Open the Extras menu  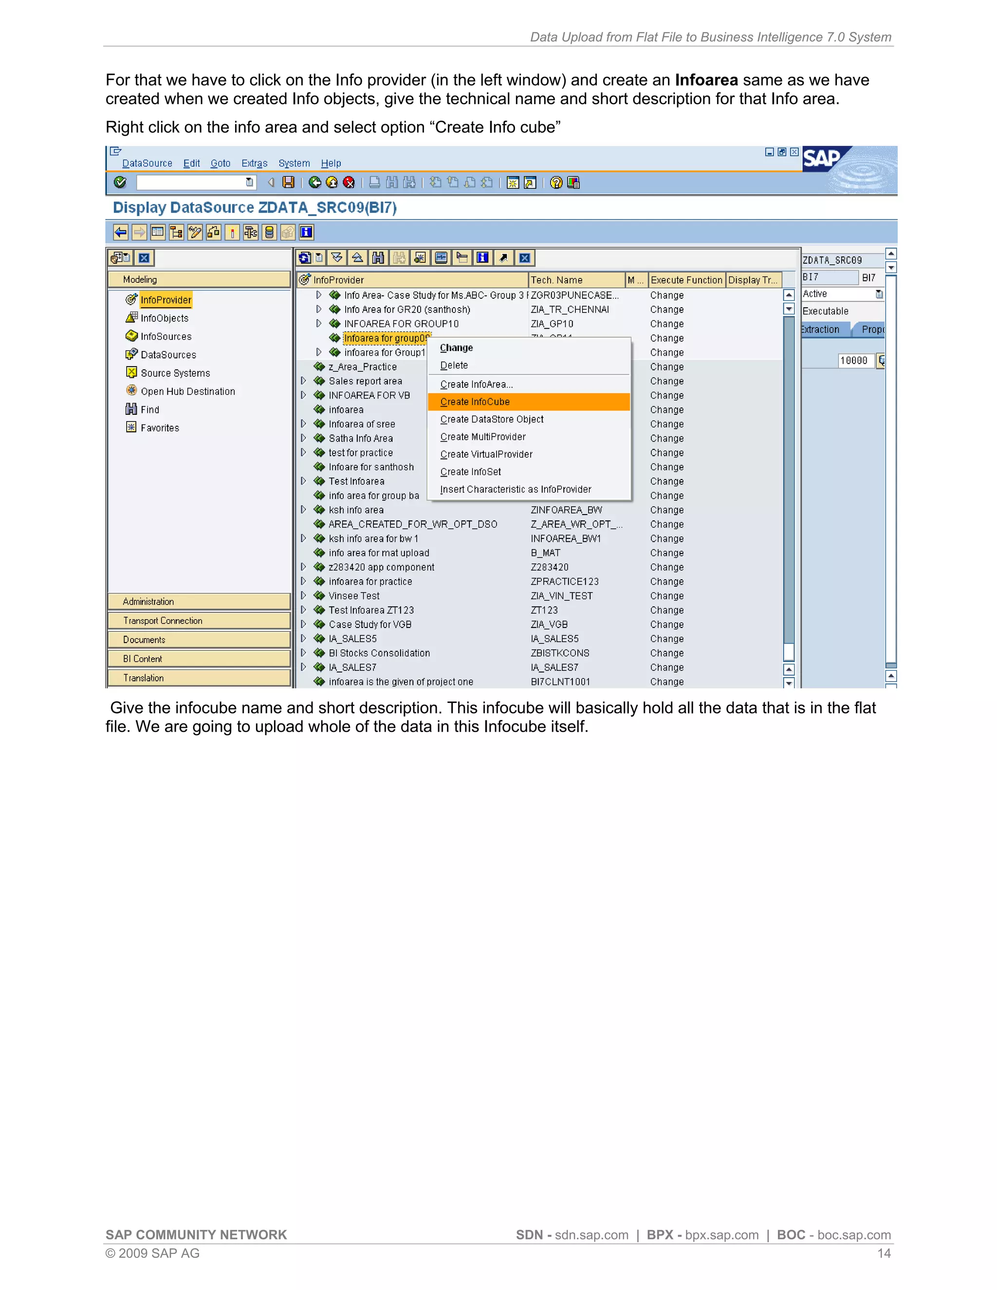point(255,163)
